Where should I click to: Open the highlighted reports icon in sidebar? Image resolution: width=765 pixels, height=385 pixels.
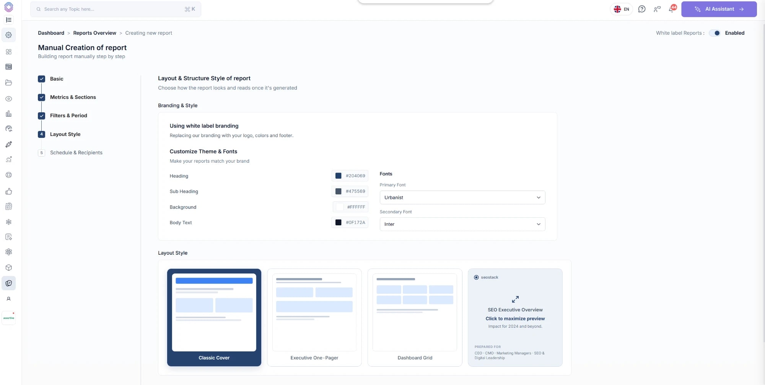tap(8, 283)
